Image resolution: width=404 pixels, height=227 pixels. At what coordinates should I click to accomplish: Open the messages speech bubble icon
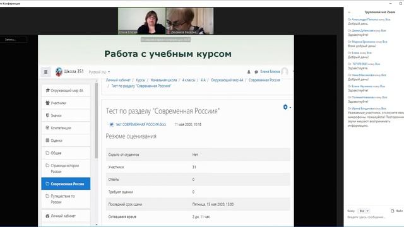[256, 72]
